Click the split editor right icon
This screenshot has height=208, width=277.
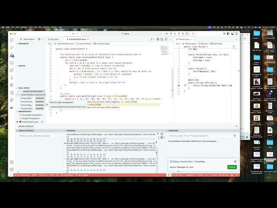[x=166, y=39]
